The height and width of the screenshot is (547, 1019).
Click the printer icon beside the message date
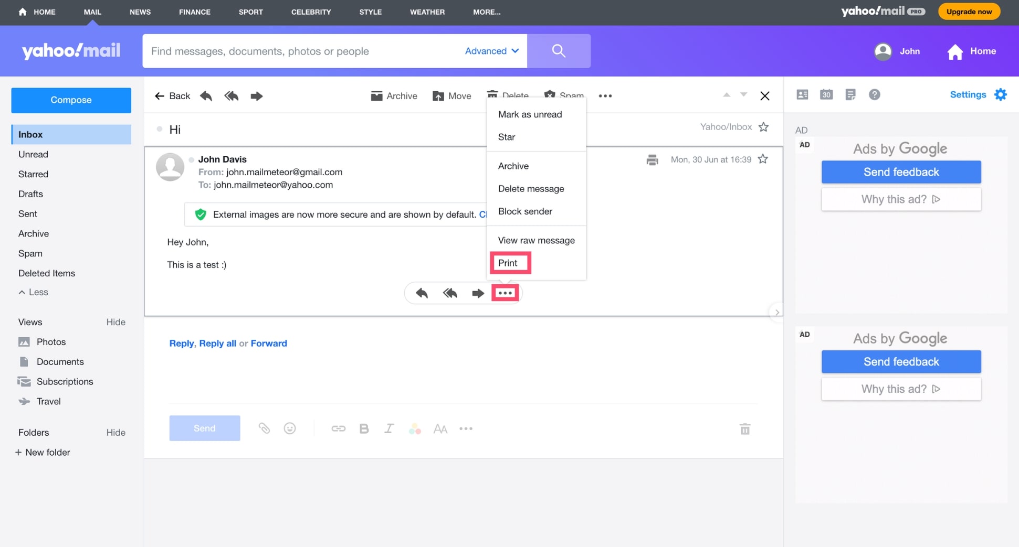(653, 160)
